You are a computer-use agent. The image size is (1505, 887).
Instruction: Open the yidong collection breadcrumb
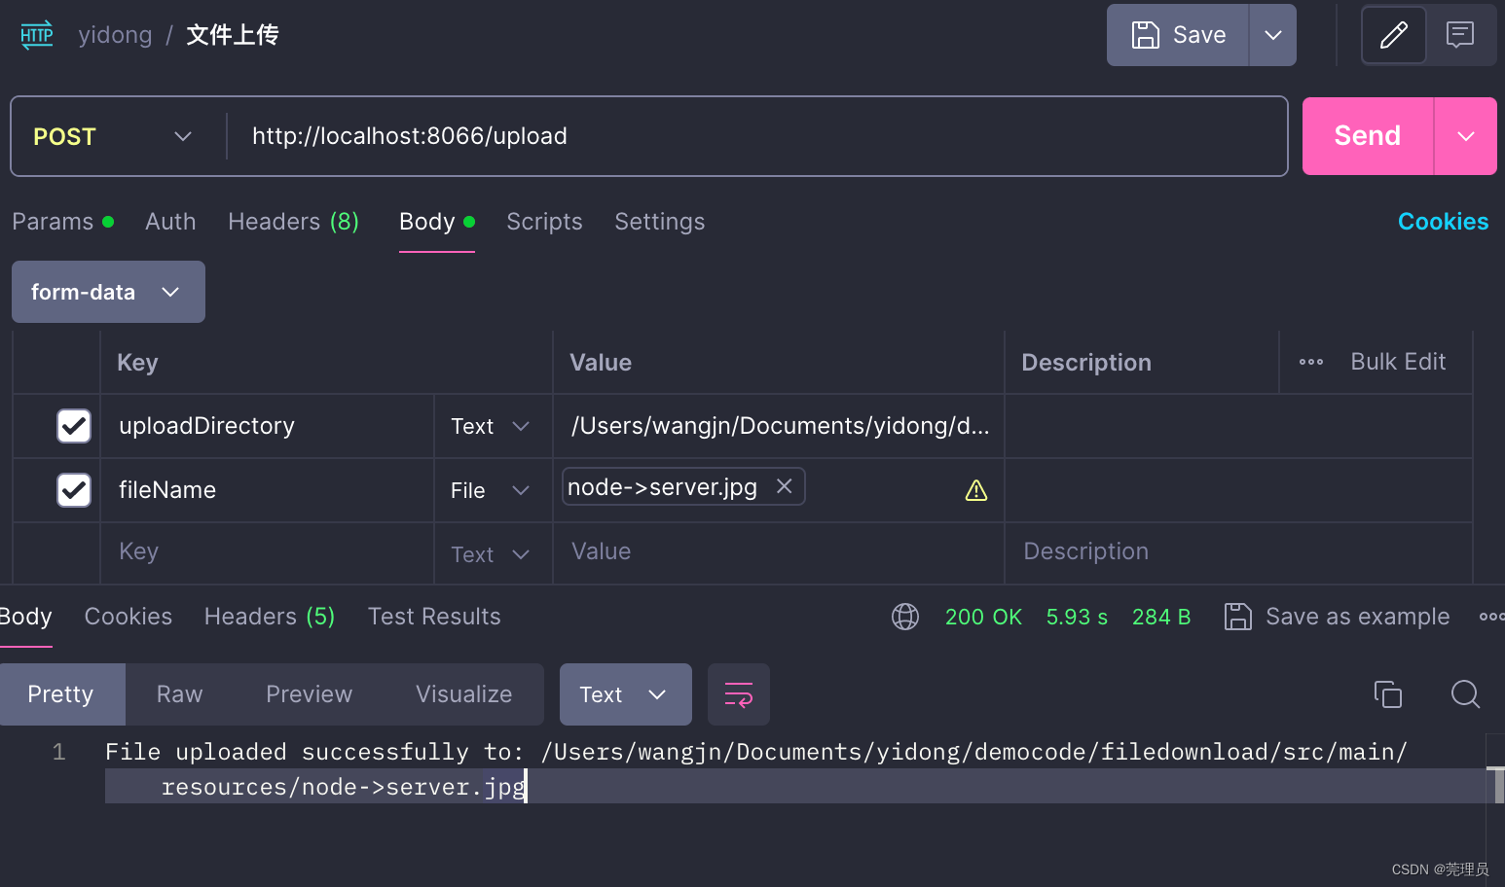click(115, 35)
